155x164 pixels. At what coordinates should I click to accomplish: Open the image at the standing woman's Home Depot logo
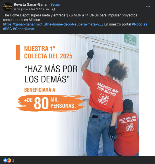click(x=103, y=99)
